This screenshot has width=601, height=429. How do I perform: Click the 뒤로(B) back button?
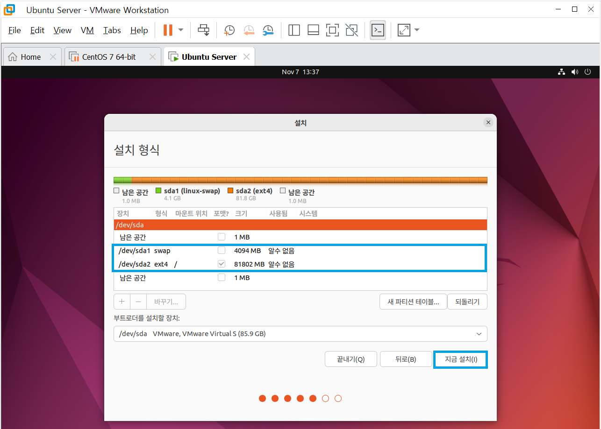pos(406,359)
